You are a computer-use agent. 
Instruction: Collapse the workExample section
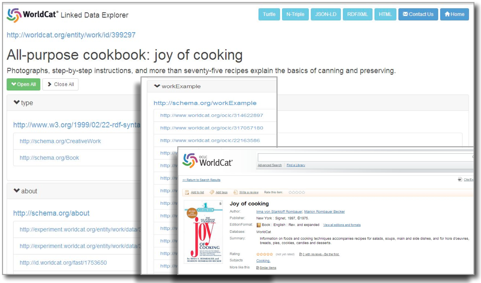(x=157, y=86)
